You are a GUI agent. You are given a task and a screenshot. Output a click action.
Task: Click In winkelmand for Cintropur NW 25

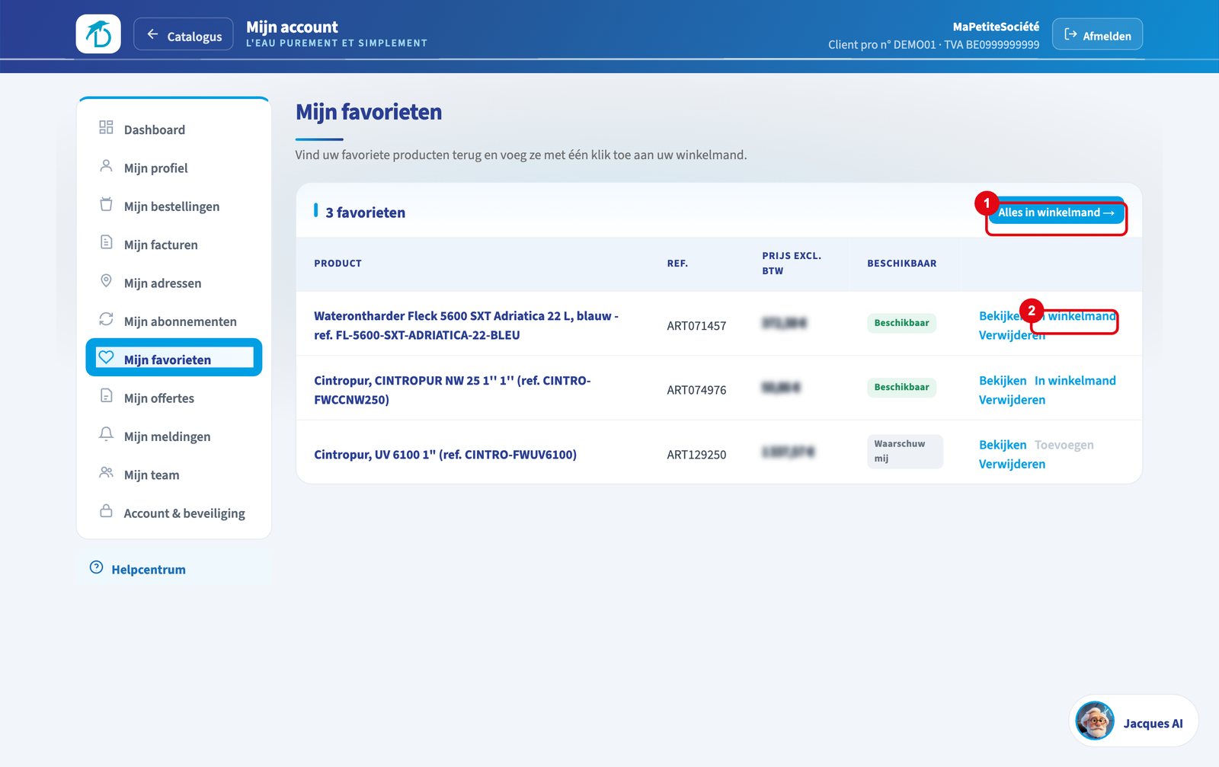[1075, 381]
